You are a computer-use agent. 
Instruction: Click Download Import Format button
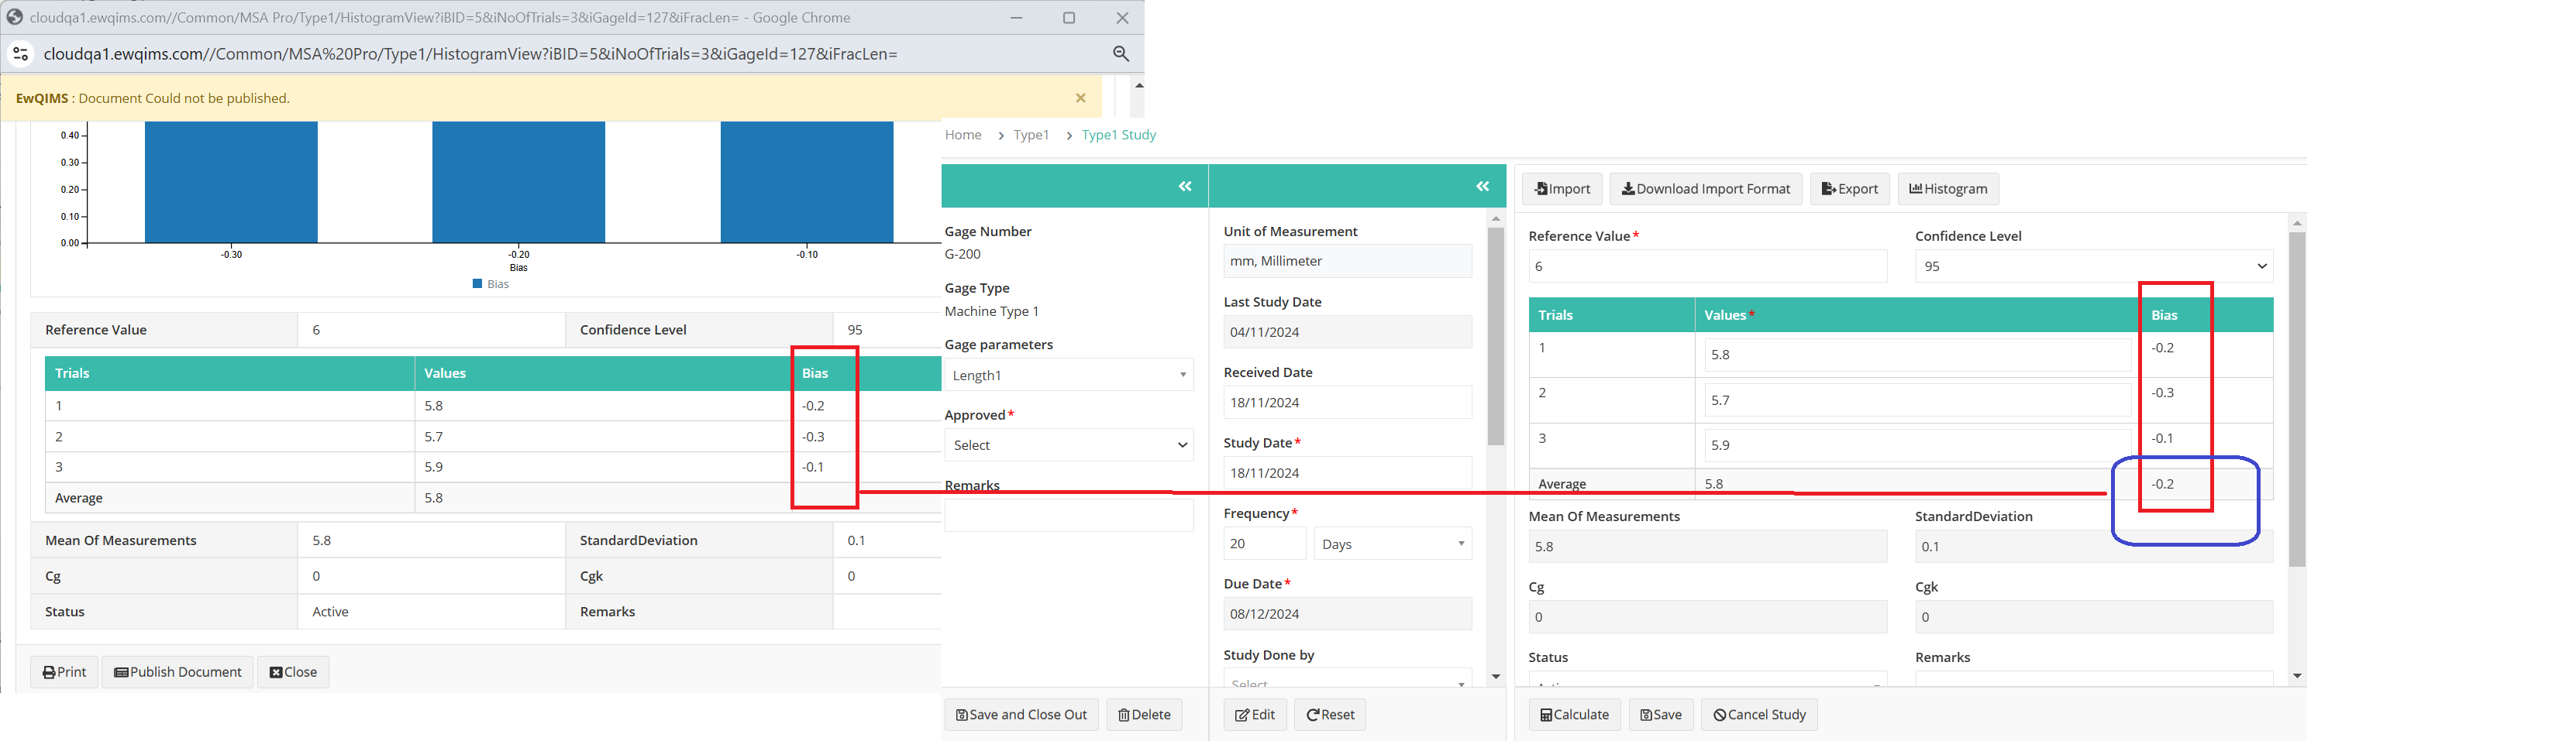coord(1706,189)
